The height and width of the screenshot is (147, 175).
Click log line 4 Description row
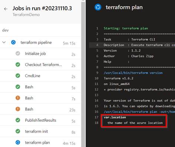click(132, 45)
